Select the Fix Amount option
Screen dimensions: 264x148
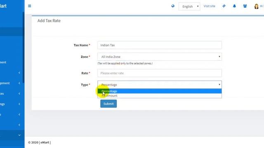pos(160,96)
